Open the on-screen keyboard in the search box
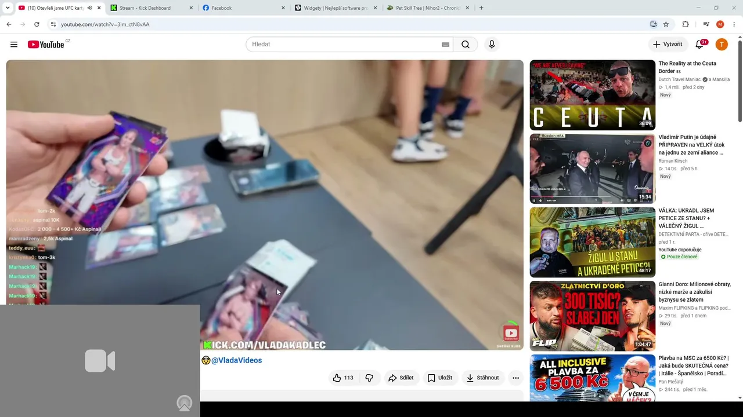 (x=445, y=45)
